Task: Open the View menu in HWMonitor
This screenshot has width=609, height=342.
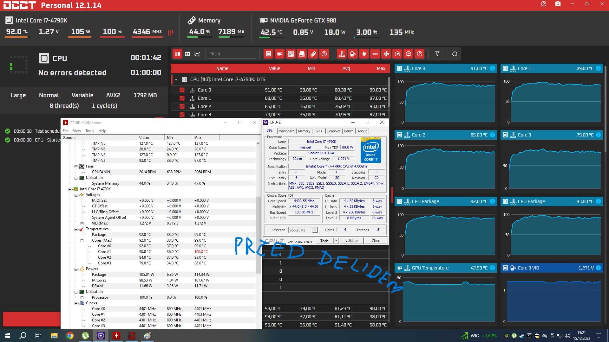Action: [x=77, y=131]
